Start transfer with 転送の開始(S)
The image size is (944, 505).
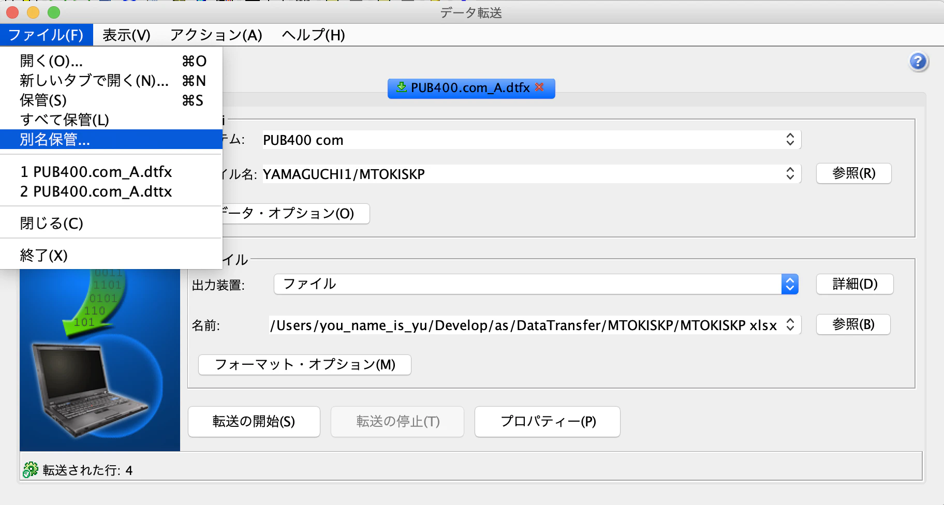(254, 422)
